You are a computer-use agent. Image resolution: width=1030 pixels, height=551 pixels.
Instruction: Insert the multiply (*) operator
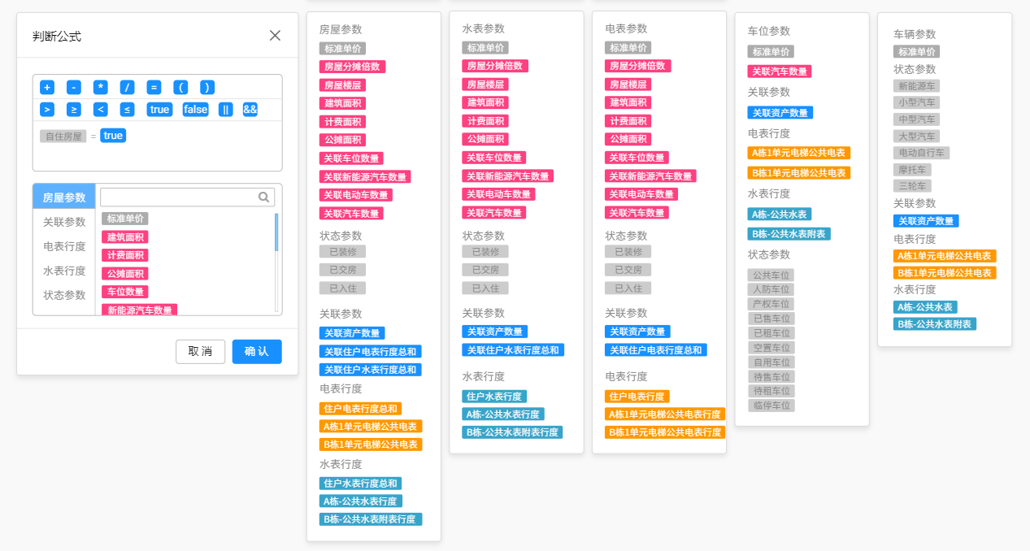pyautogui.click(x=100, y=88)
